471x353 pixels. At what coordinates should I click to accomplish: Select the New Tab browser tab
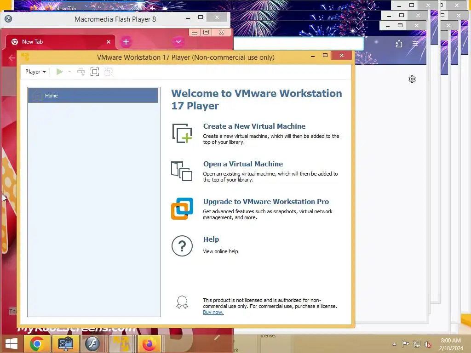click(60, 42)
